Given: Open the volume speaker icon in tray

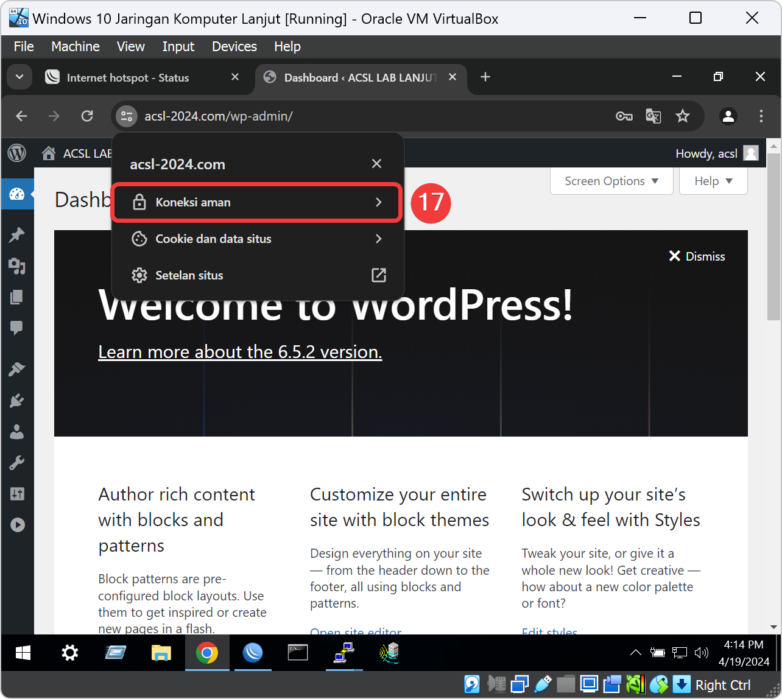Looking at the screenshot, I should 702,653.
